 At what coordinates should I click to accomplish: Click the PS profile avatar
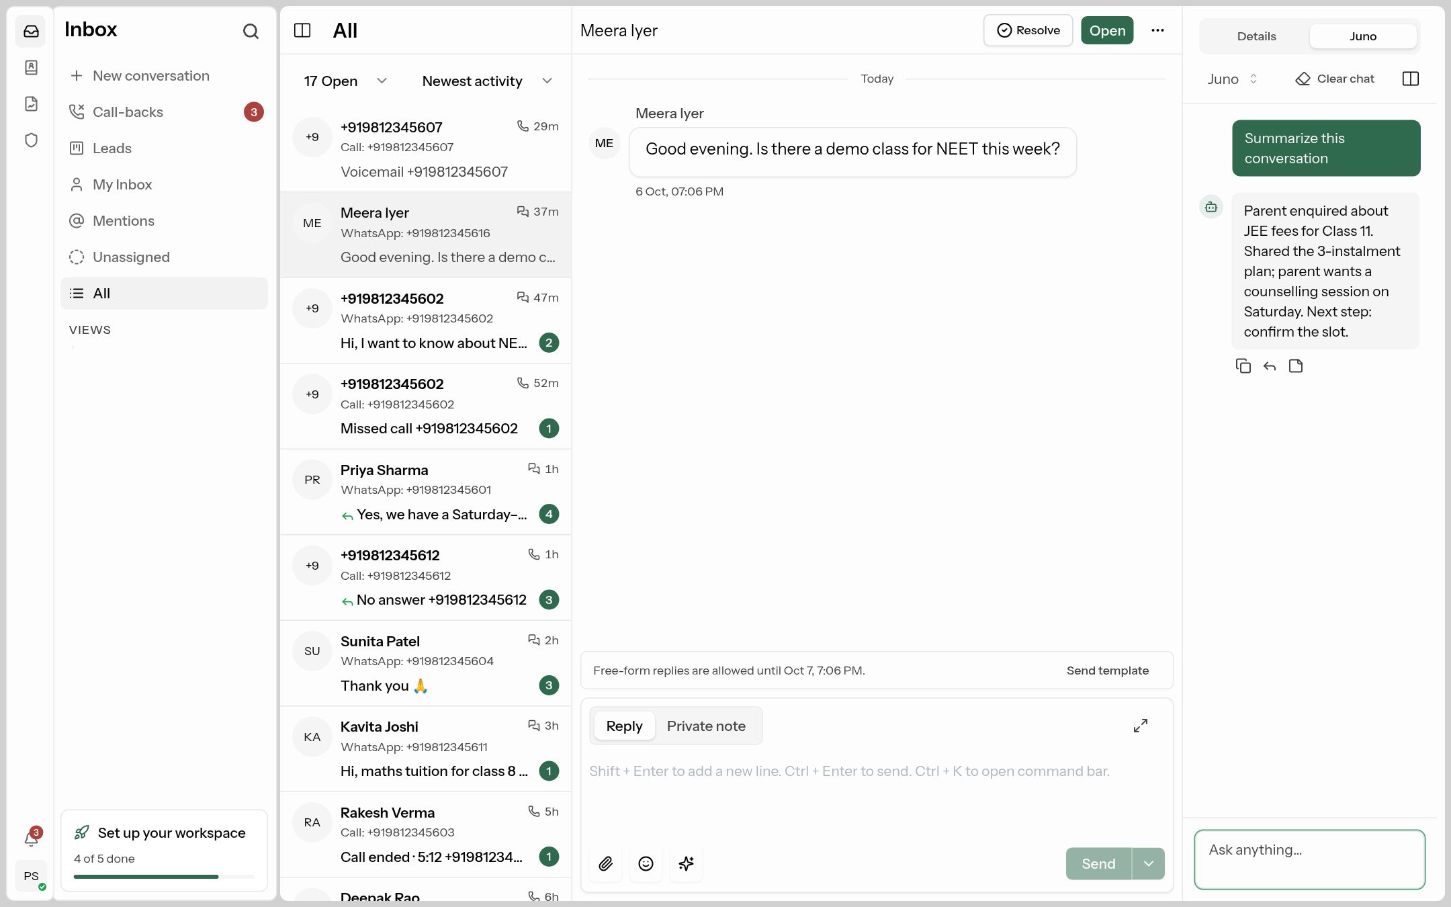(31, 875)
